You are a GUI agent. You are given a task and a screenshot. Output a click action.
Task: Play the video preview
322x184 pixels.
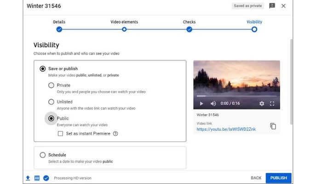coord(201,103)
